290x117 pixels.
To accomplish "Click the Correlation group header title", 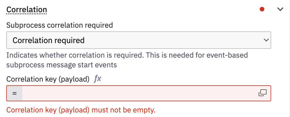I will pos(27,9).
